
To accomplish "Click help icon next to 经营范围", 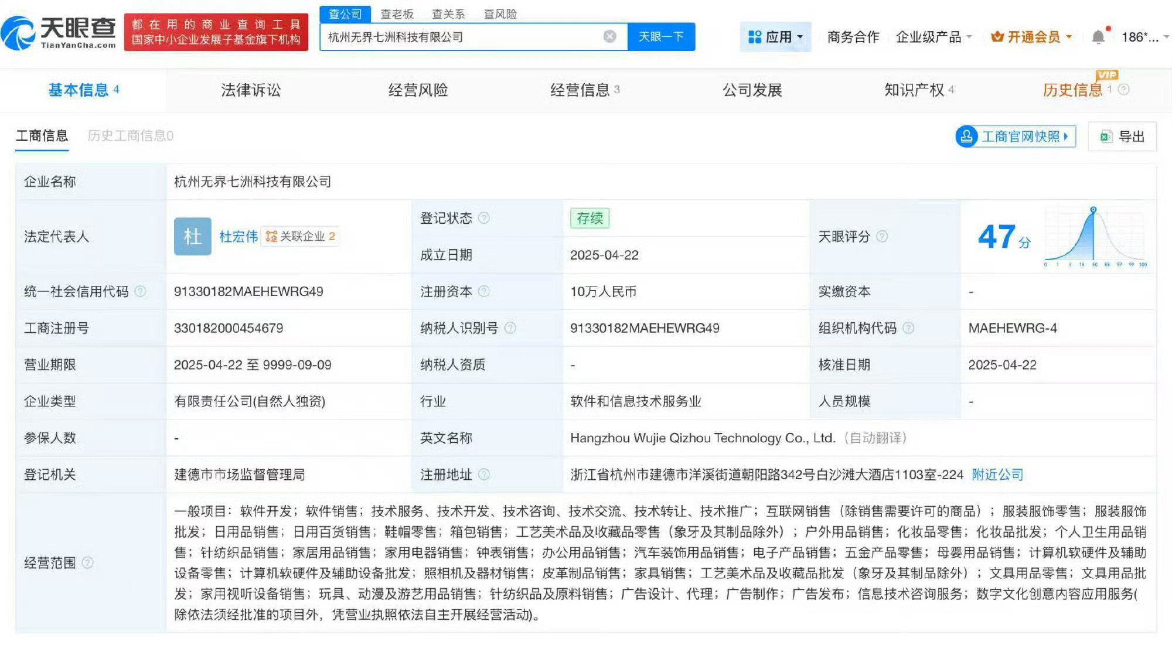I will coord(88,562).
